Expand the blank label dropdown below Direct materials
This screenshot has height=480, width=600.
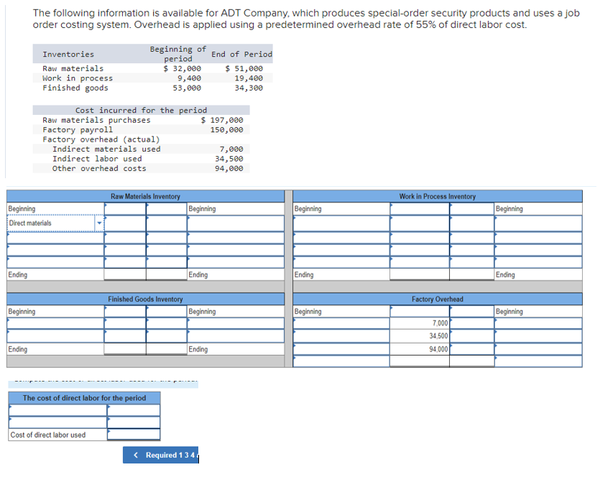tap(50, 237)
